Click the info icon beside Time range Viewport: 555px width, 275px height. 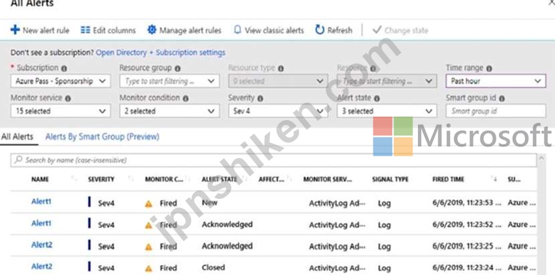(x=489, y=68)
